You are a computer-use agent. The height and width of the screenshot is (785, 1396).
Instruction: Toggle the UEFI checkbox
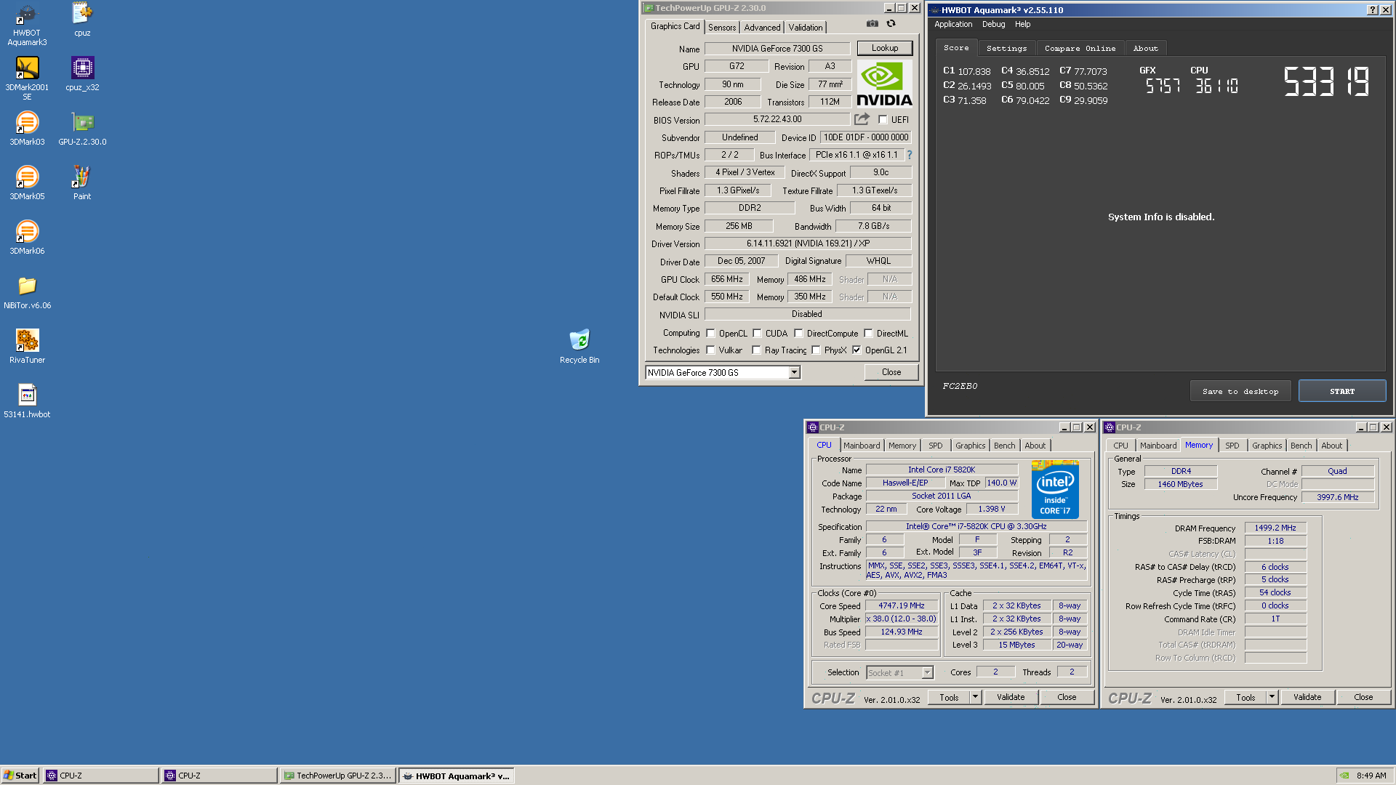tap(883, 120)
